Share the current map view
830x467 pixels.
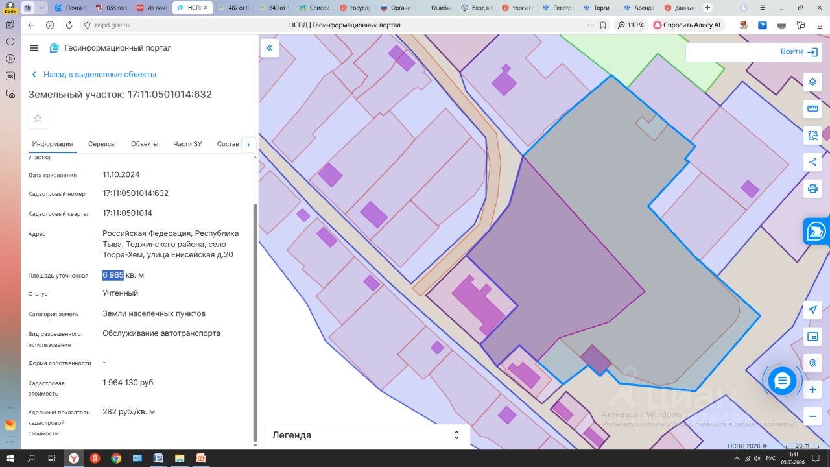812,162
